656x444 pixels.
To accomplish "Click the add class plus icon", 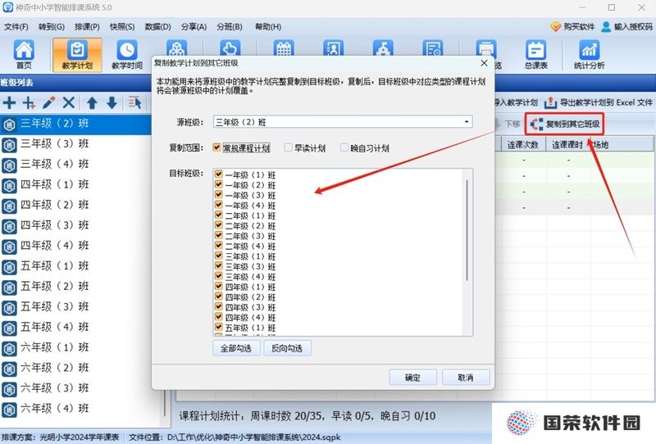I will [x=9, y=102].
